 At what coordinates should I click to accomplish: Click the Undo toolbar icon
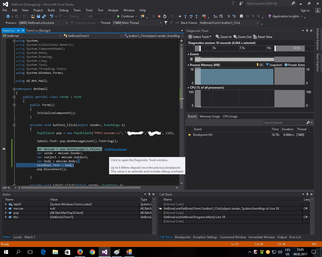(x=52, y=16)
